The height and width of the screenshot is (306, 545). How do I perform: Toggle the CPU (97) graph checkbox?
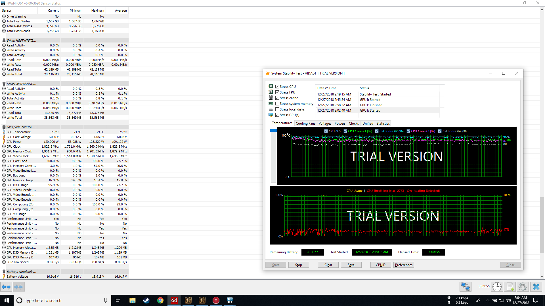(x=326, y=131)
